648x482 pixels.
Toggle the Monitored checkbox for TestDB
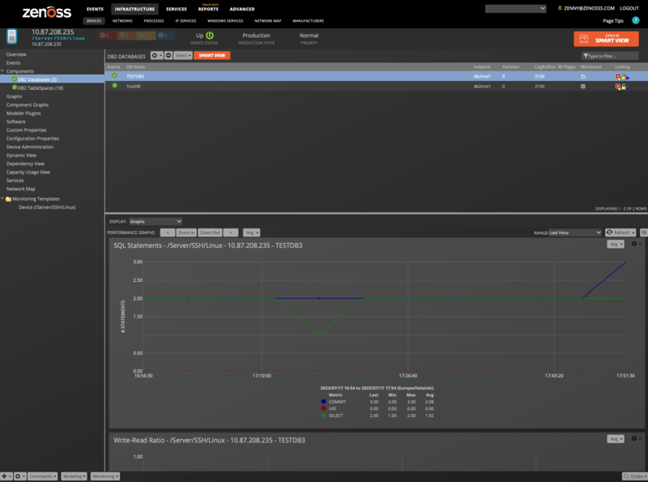tap(583, 87)
